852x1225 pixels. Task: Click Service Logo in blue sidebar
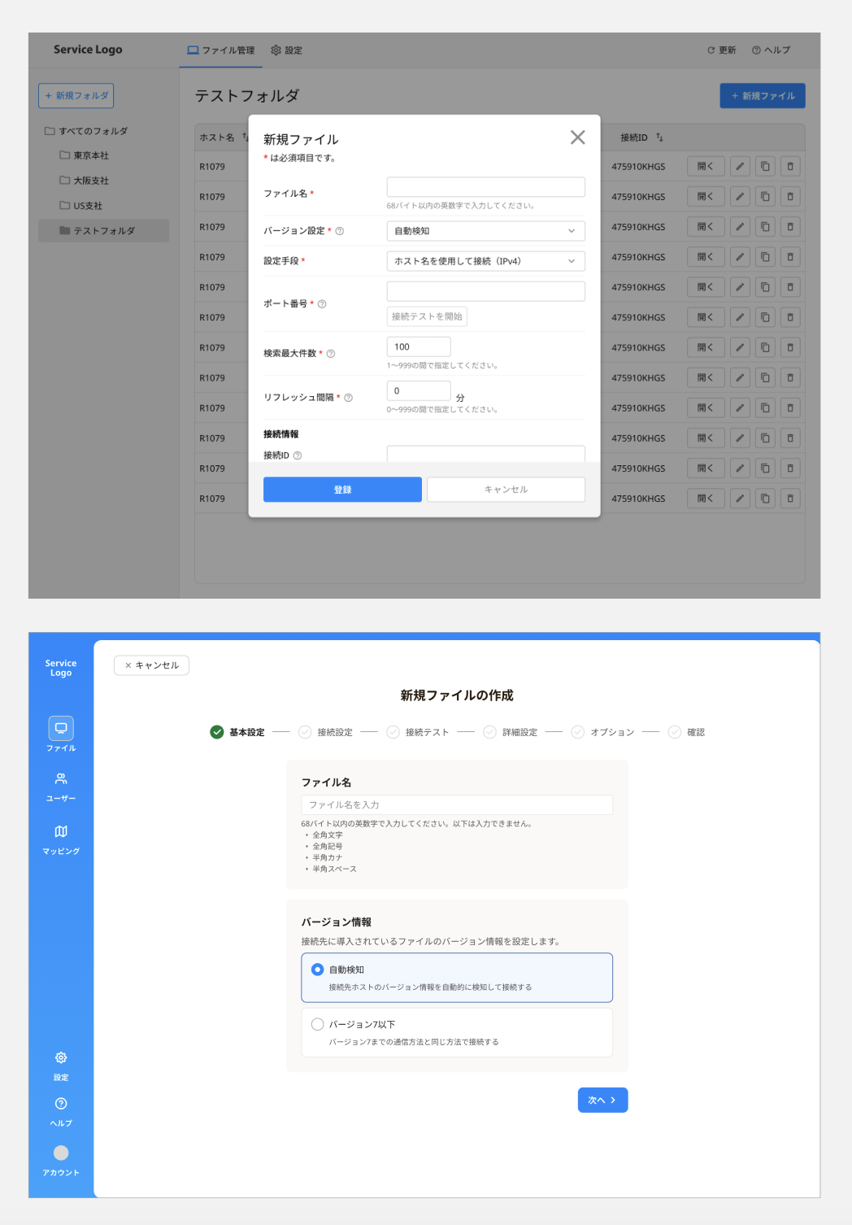click(61, 668)
